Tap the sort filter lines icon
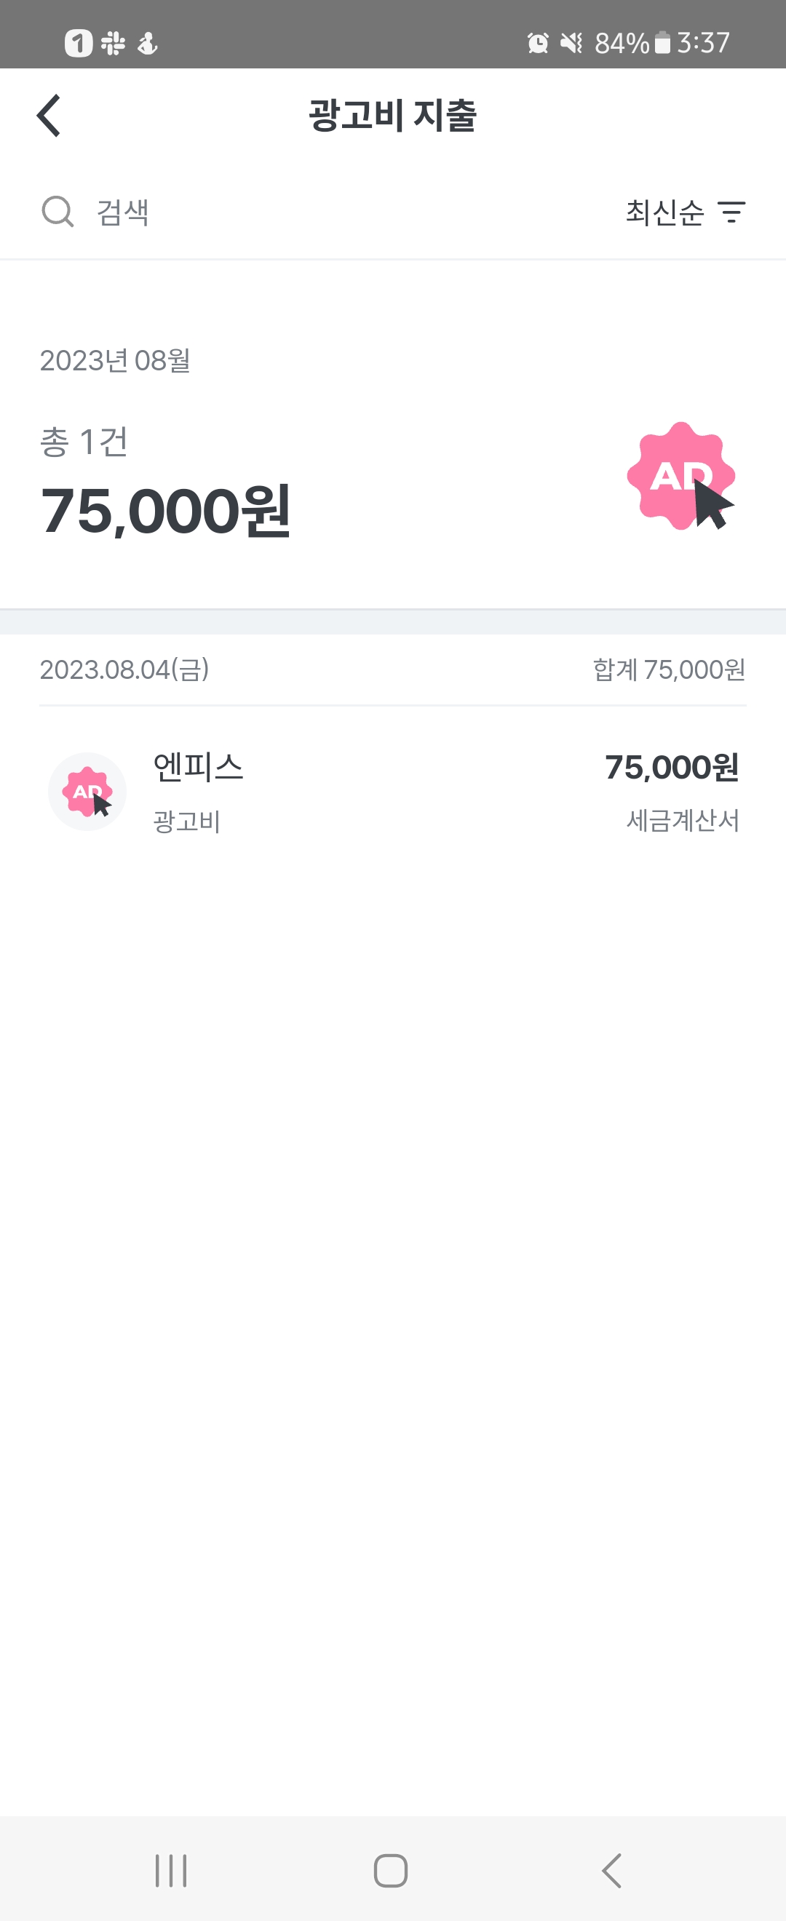Screen dimensions: 786x1921 point(731,212)
